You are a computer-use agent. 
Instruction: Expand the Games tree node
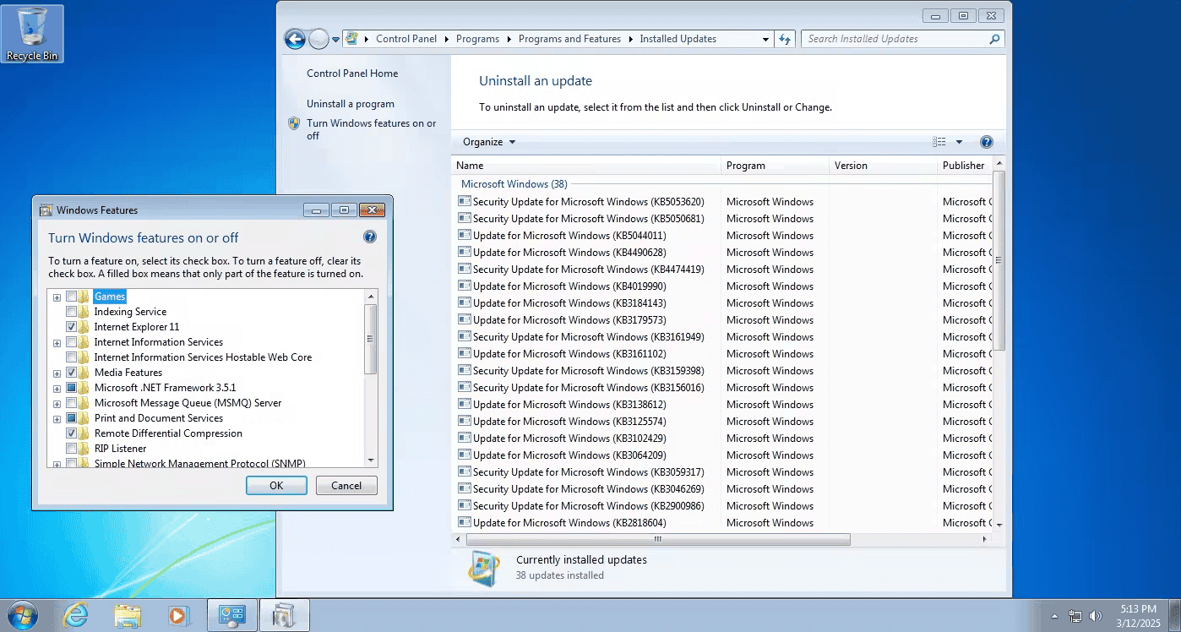57,297
